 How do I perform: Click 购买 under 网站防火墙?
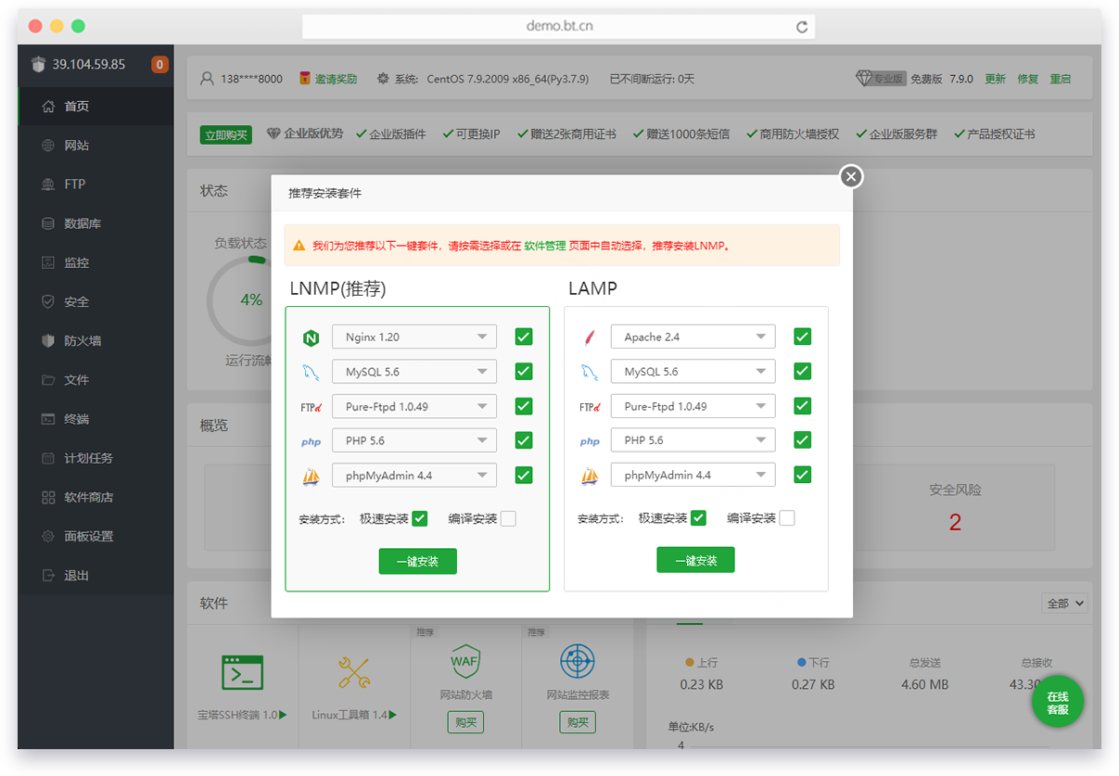click(x=465, y=722)
